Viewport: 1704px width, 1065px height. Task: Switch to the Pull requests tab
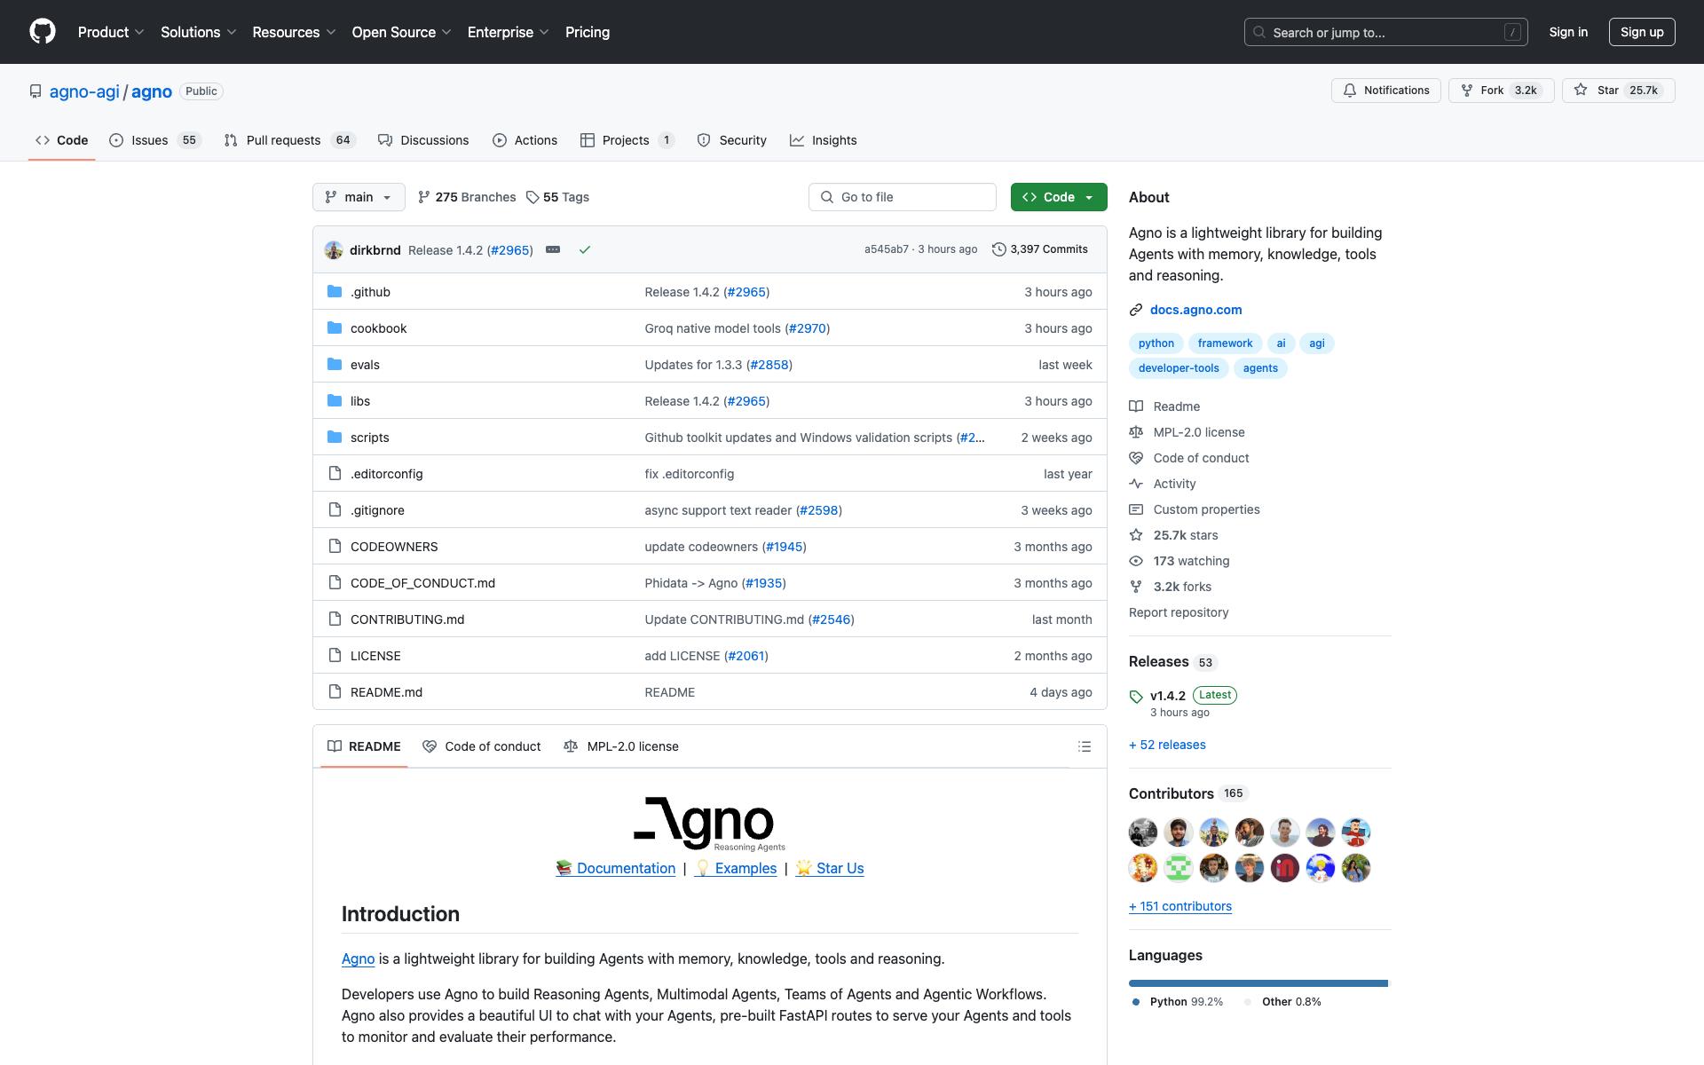(283, 140)
